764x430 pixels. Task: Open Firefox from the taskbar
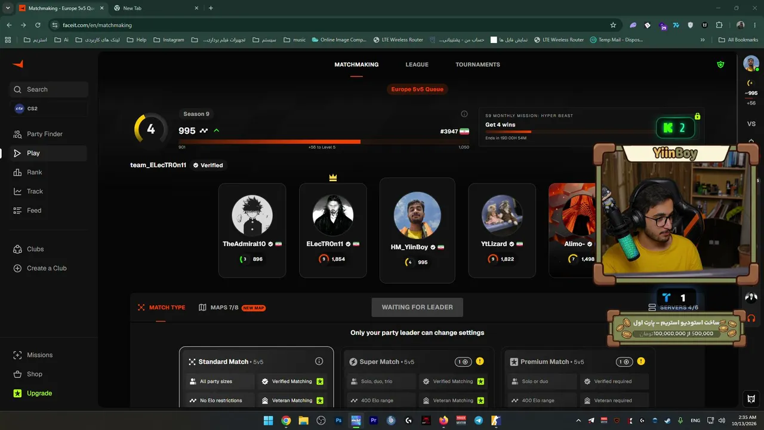443,420
